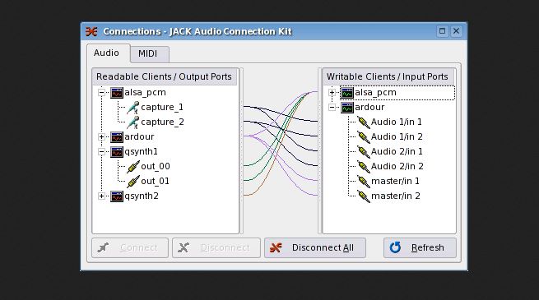
Task: Click the jack icon beside Audio 2/in 1
Action: (364, 152)
